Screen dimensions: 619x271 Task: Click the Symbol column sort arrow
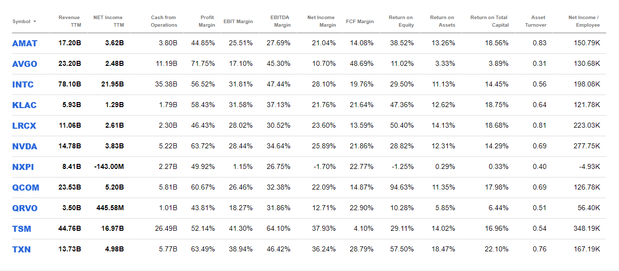(35, 22)
